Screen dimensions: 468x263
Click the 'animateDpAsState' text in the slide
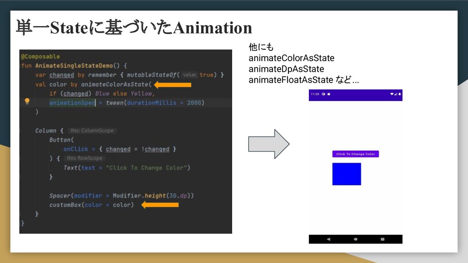click(x=286, y=69)
